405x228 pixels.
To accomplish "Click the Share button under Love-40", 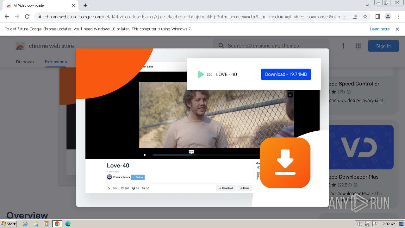I will (245, 188).
